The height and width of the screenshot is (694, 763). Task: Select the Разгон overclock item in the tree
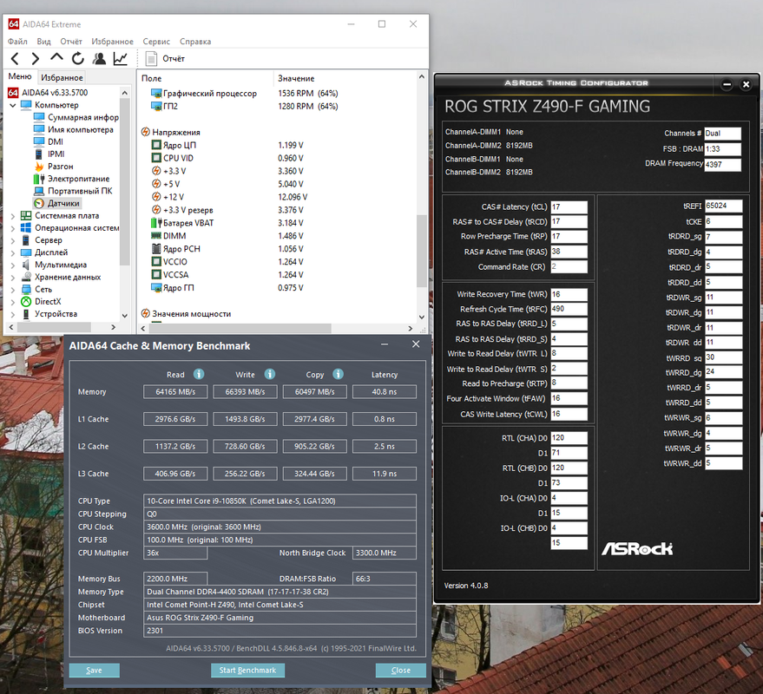click(x=54, y=167)
